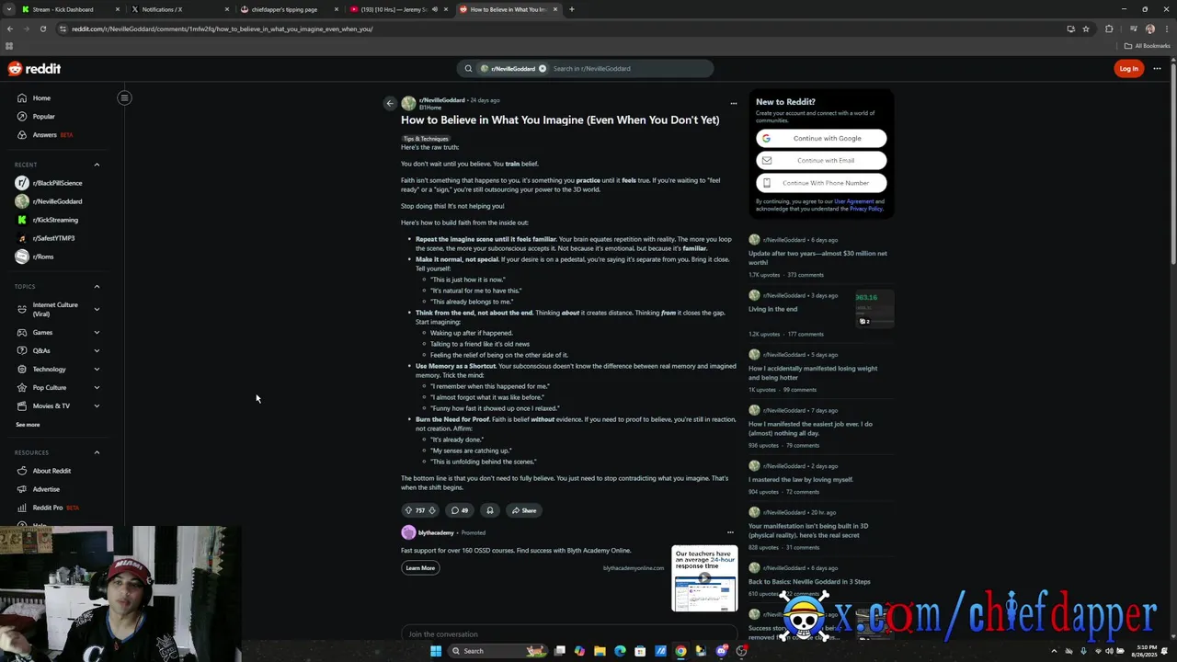Switch to the chiefdapper's tipping page tab
1177x662 pixels.
[289, 9]
